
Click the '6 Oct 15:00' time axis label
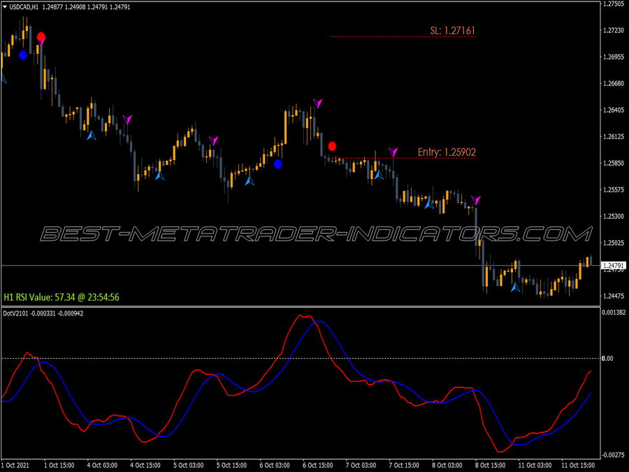pos(318,466)
